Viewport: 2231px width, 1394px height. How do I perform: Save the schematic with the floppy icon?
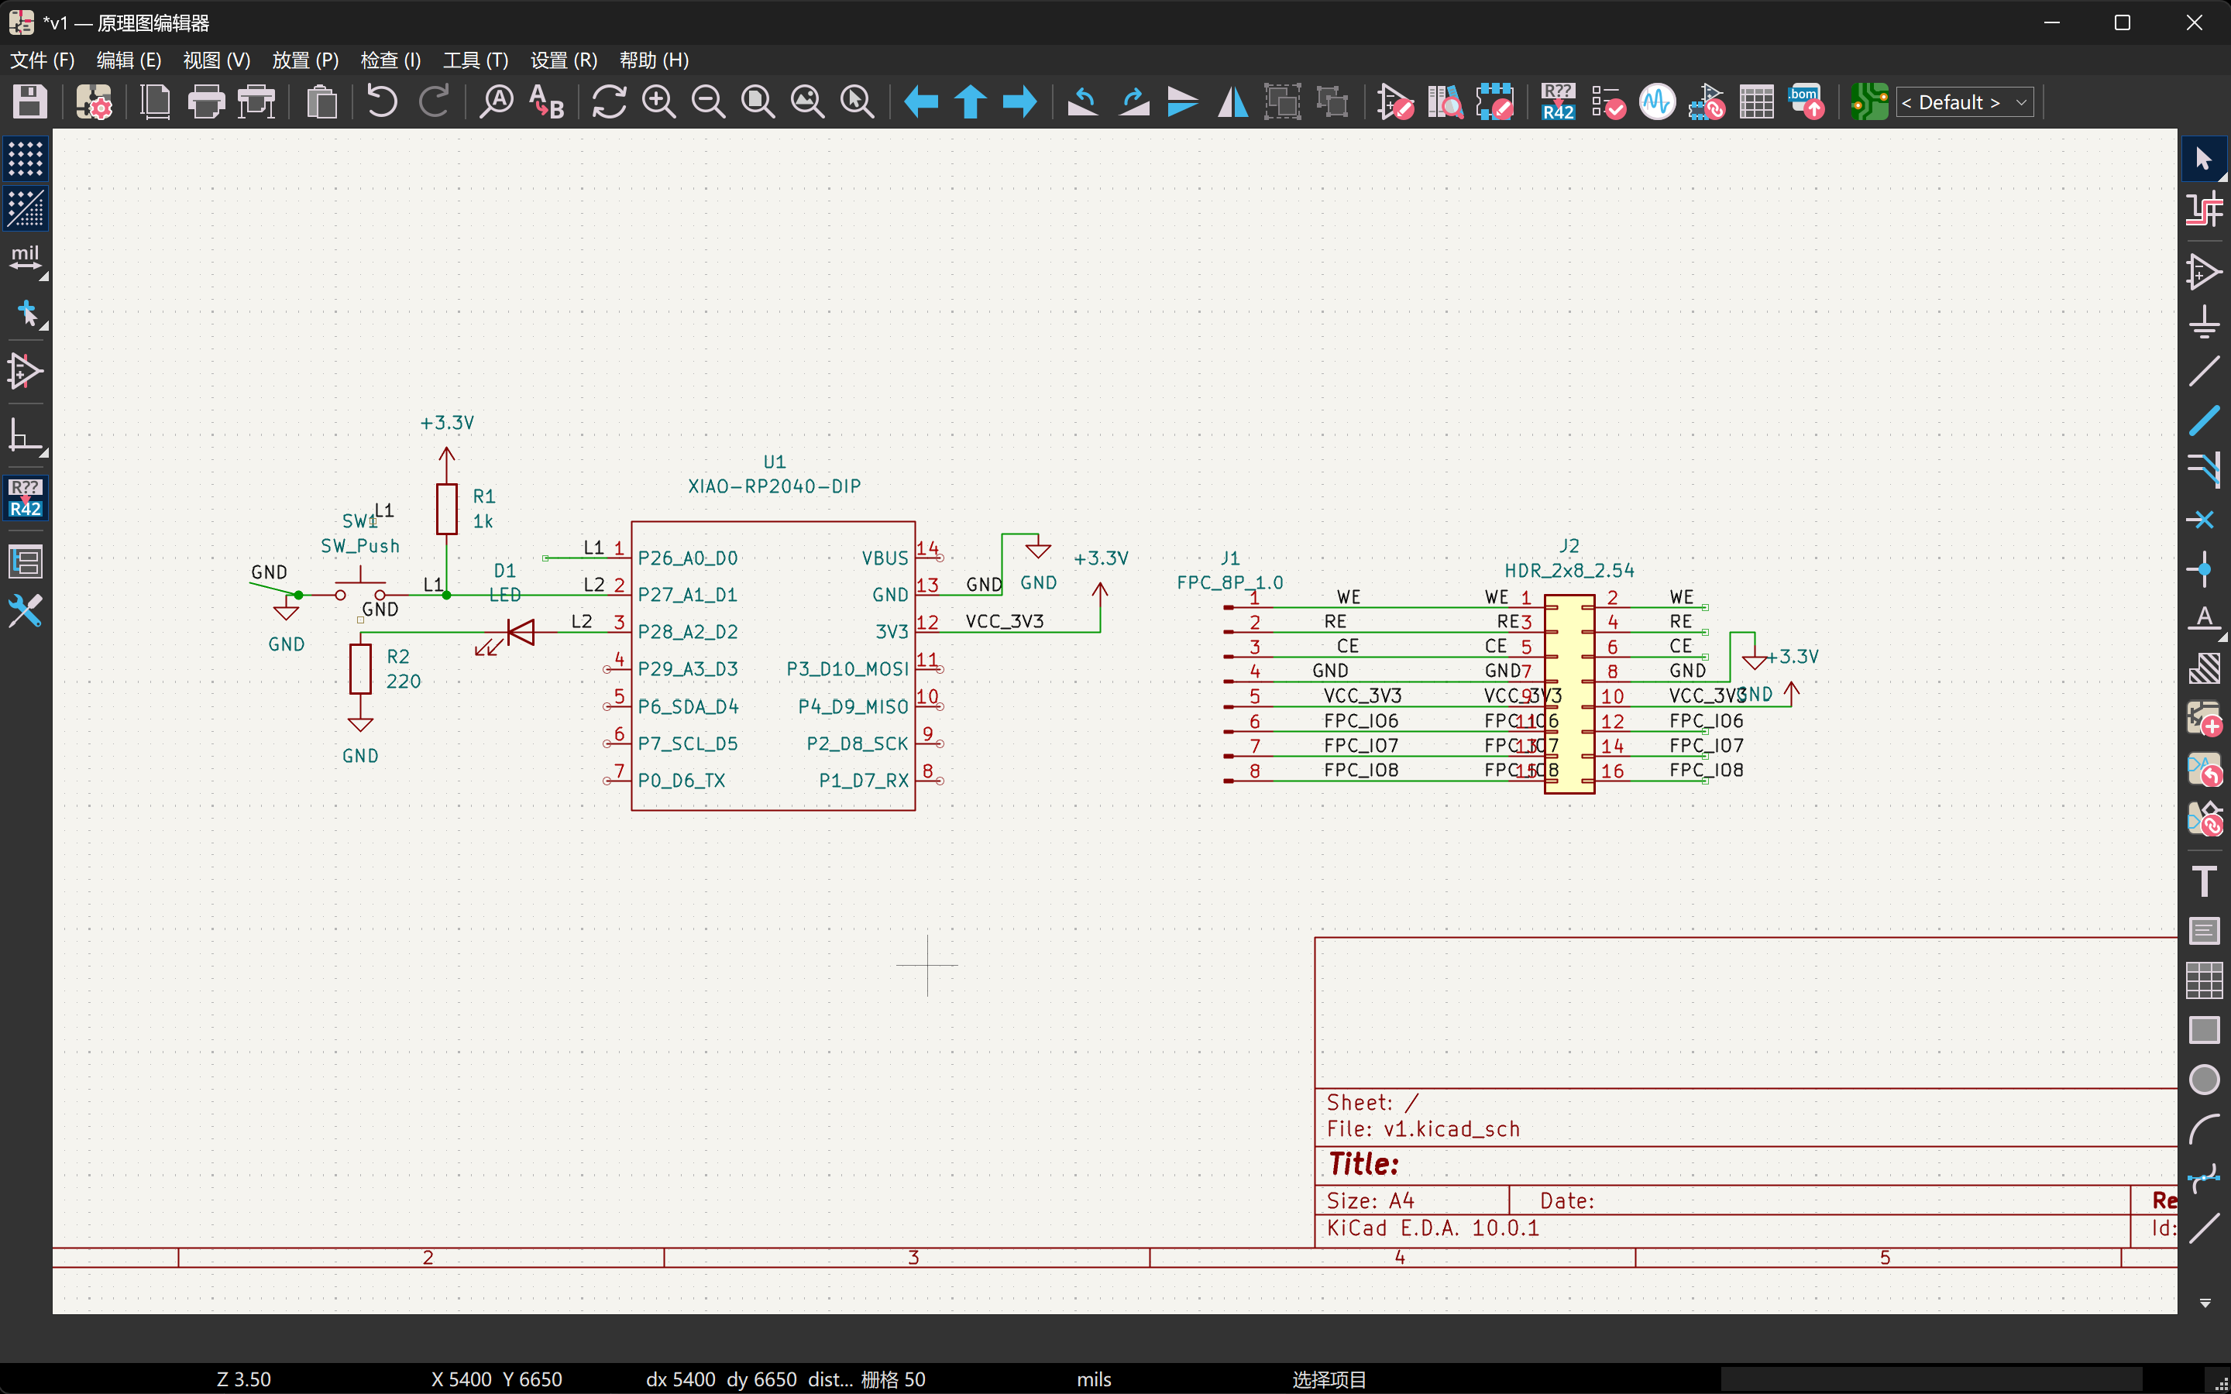29,101
